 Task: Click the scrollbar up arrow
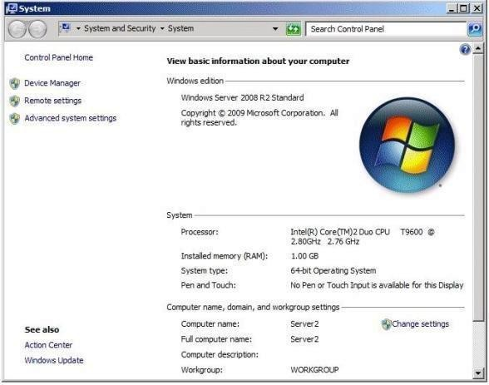pyautogui.click(x=477, y=48)
